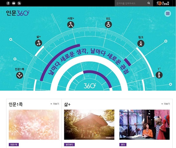Open the Korean pavilion thumbnail
Viewport: 176px width, 148px height.
click(89, 125)
